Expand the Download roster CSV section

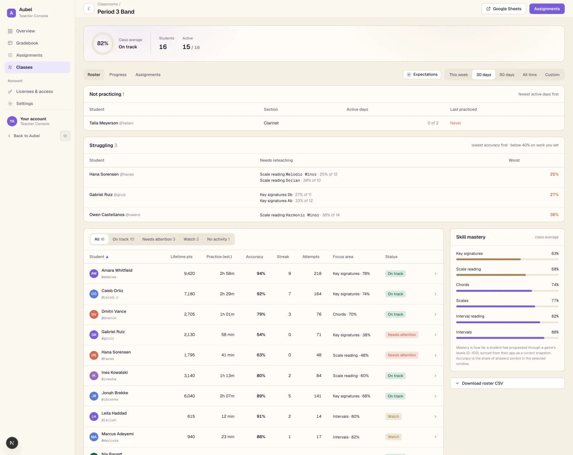[507, 383]
